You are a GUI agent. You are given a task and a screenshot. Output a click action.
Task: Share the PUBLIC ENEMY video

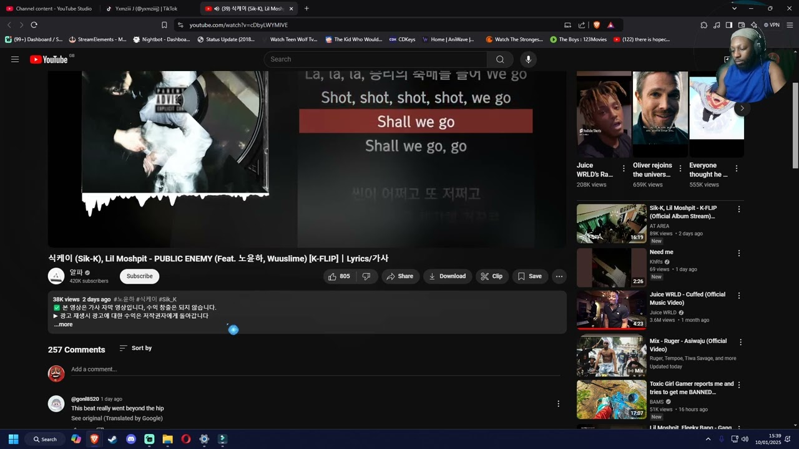coord(400,276)
